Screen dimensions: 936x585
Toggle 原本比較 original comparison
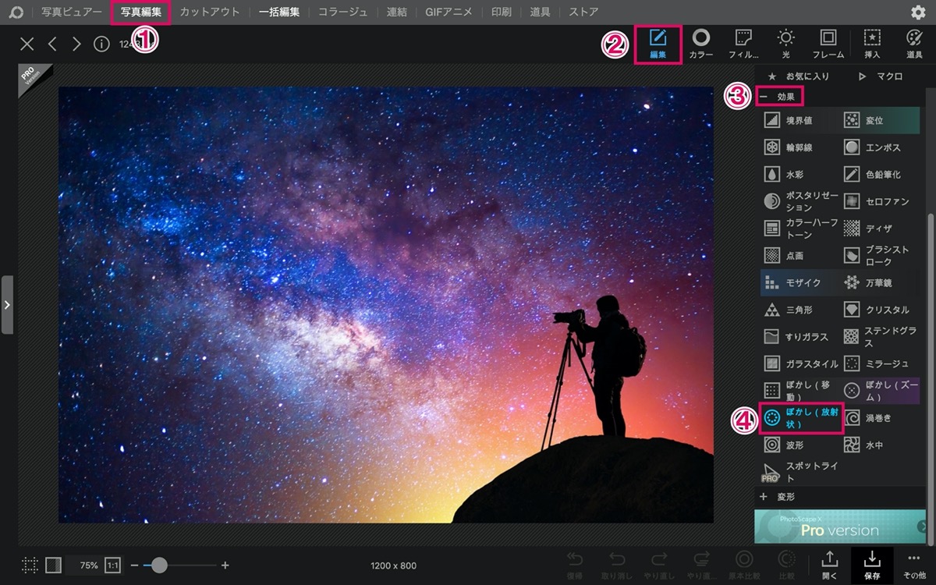(x=744, y=565)
